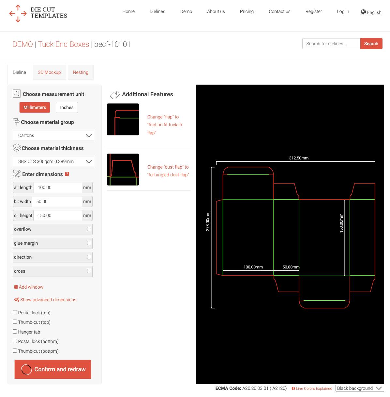390x397 pixels.
Task: Open the Nesting tab
Action: pyautogui.click(x=81, y=72)
